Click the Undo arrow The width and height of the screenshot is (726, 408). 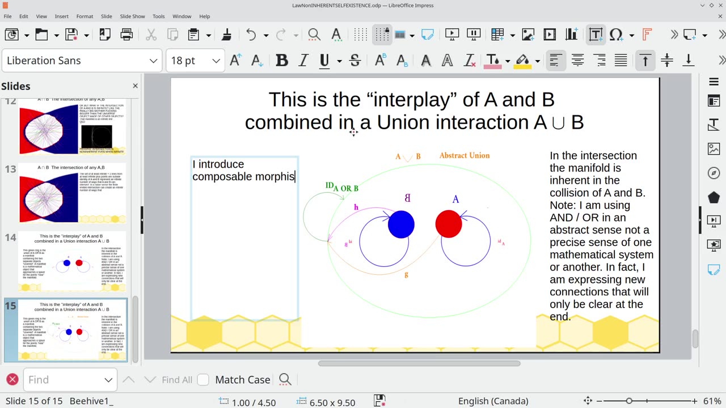[251, 35]
